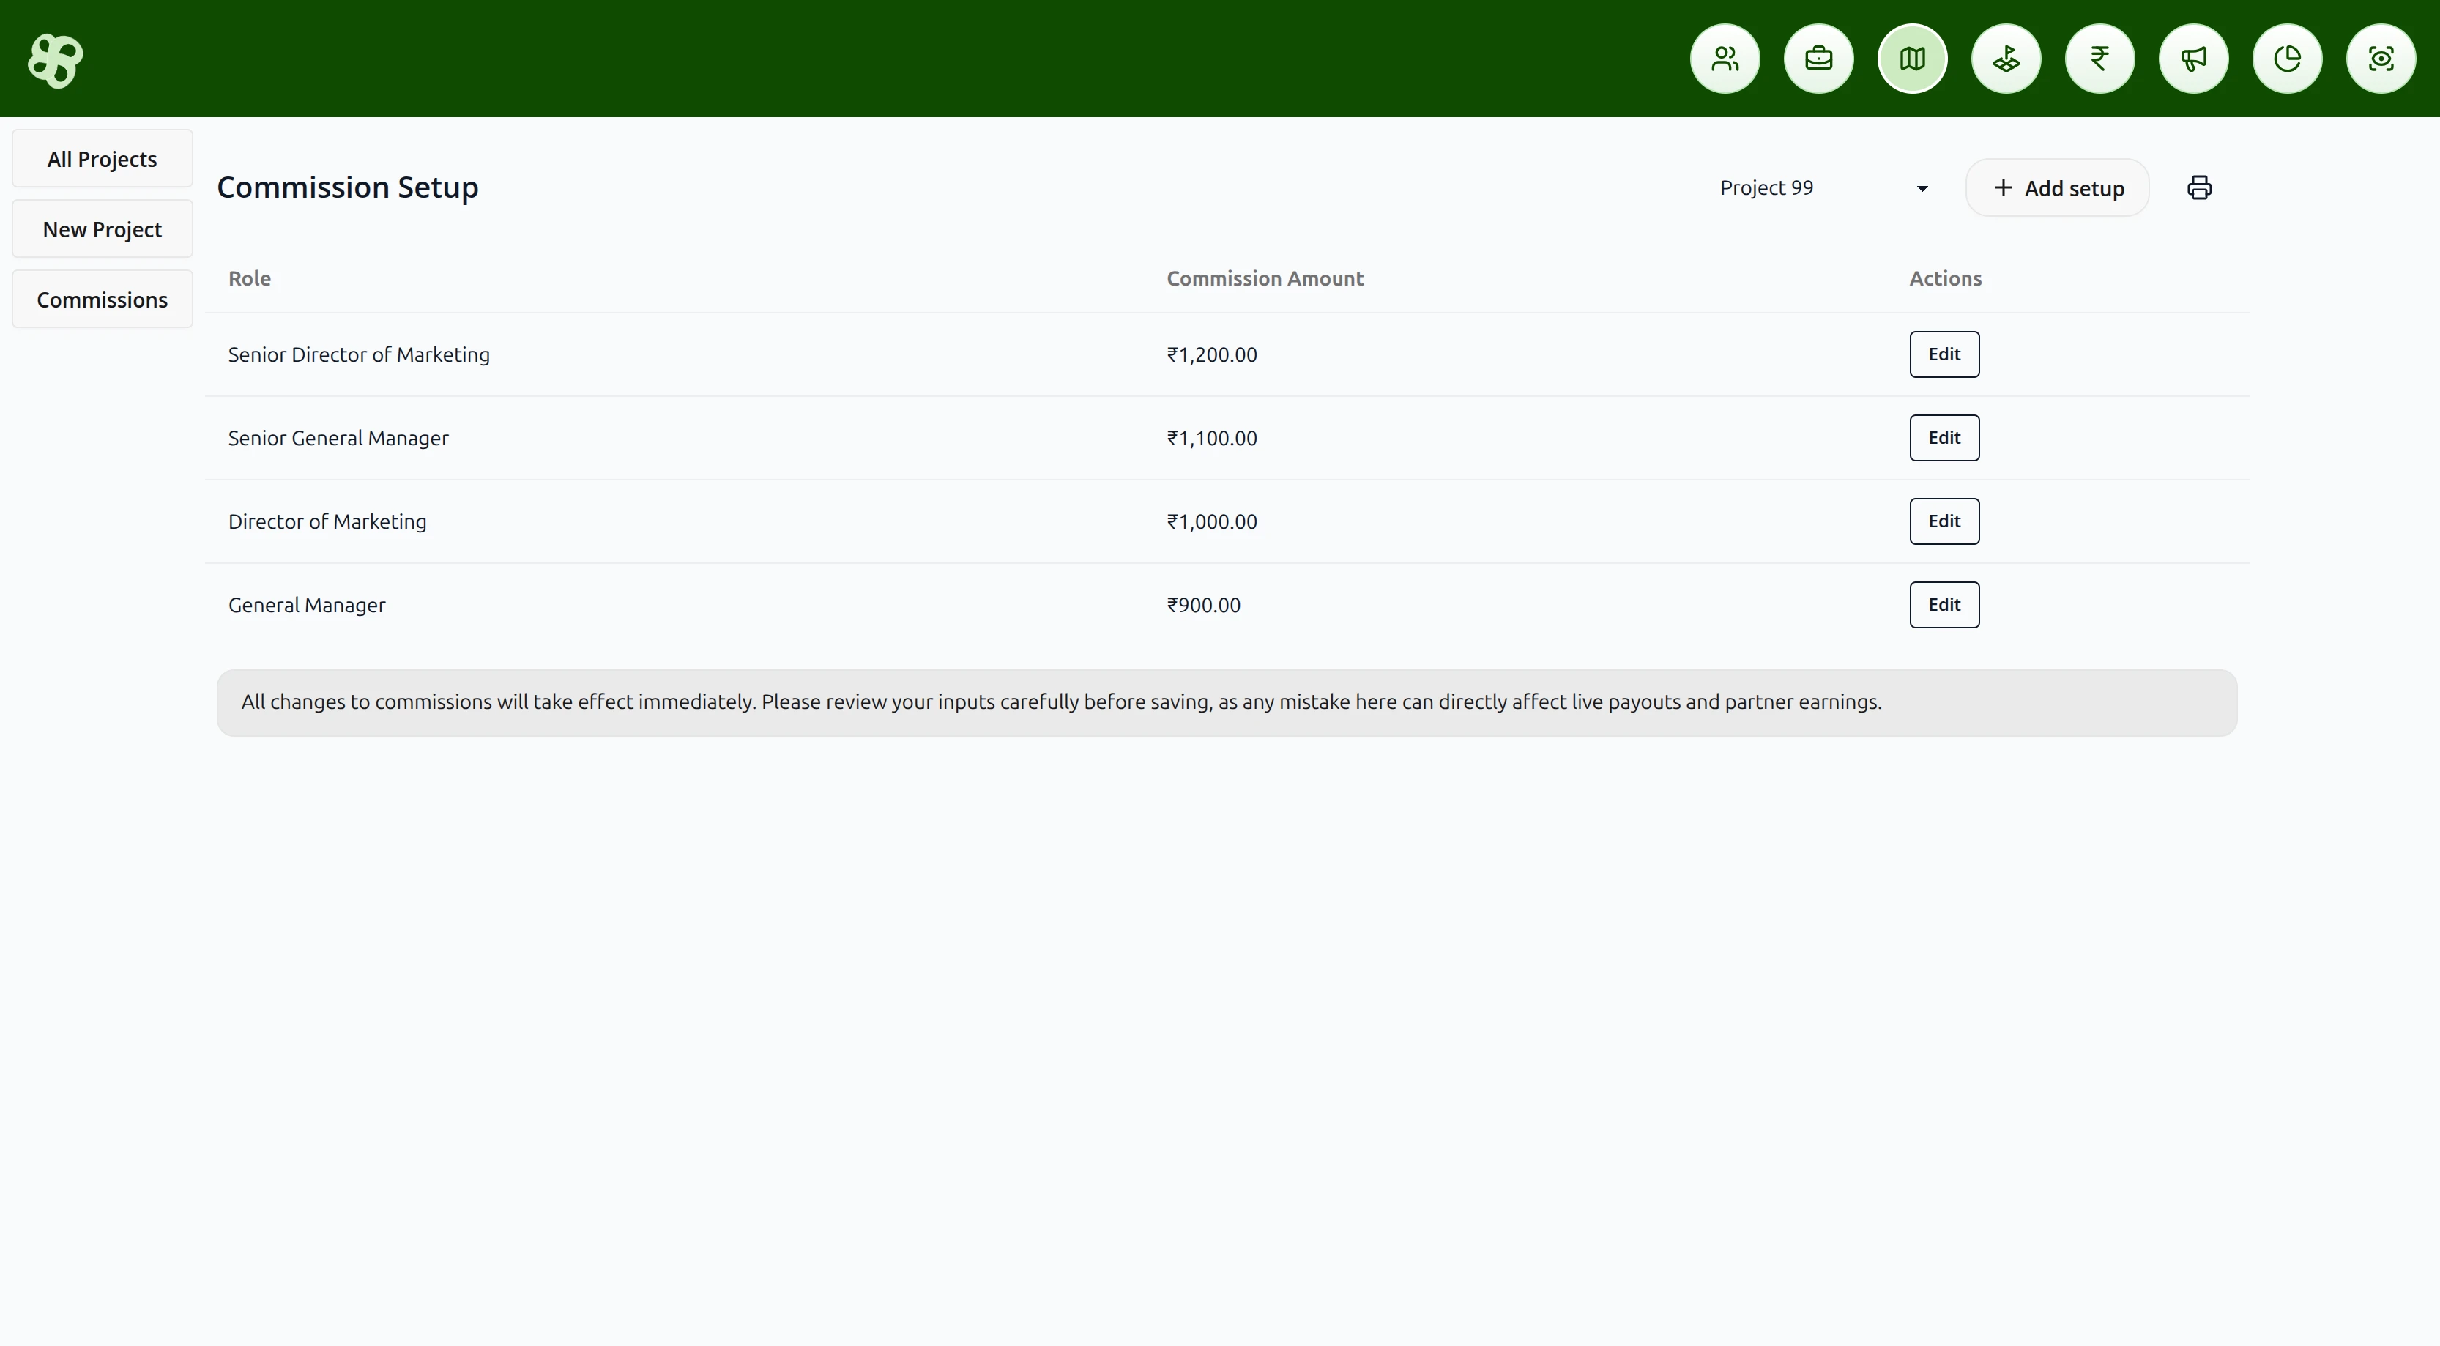Screen dimensions: 2440x1346
Task: Edit Senior Director of Marketing commission
Action: (1944, 354)
